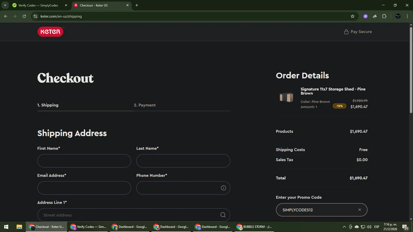Image resolution: width=413 pixels, height=232 pixels.
Task: Go back to the previous page
Action: [x=6, y=16]
